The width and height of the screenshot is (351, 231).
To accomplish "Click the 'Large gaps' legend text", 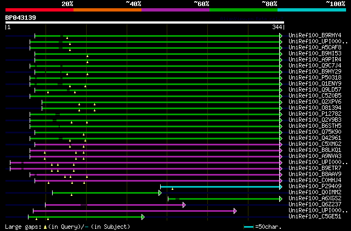I will (23, 227).
